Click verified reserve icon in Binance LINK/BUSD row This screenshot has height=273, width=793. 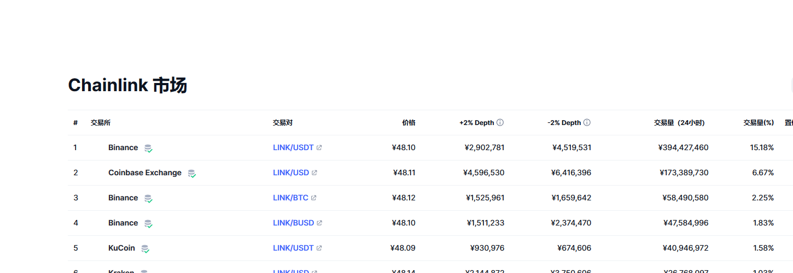coord(148,223)
